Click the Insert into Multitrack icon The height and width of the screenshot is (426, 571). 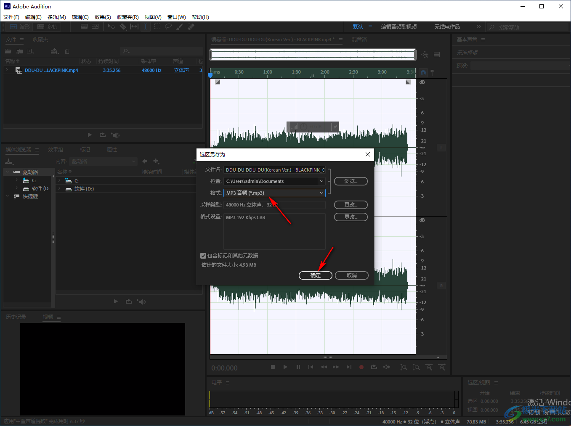coord(55,51)
